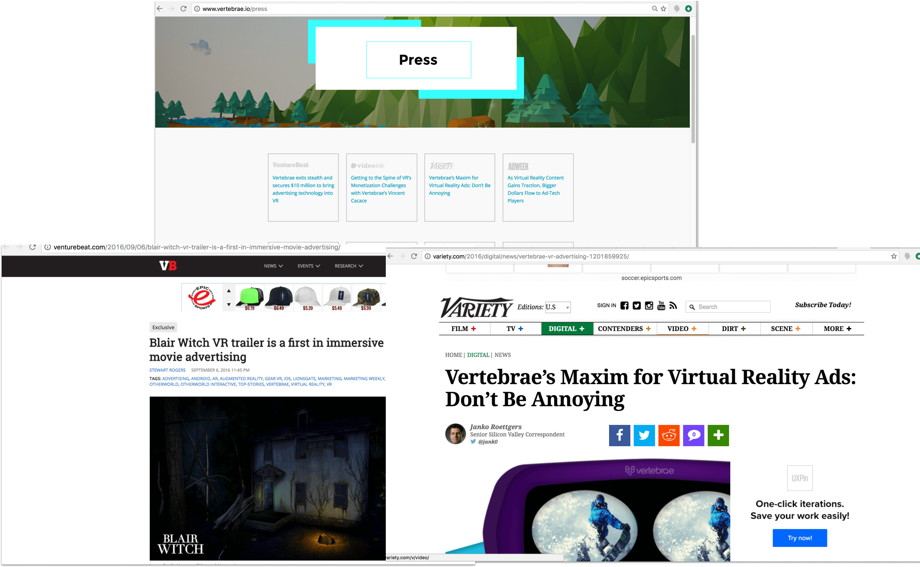
Task: Click the Blair Witch article image
Action: (268, 479)
